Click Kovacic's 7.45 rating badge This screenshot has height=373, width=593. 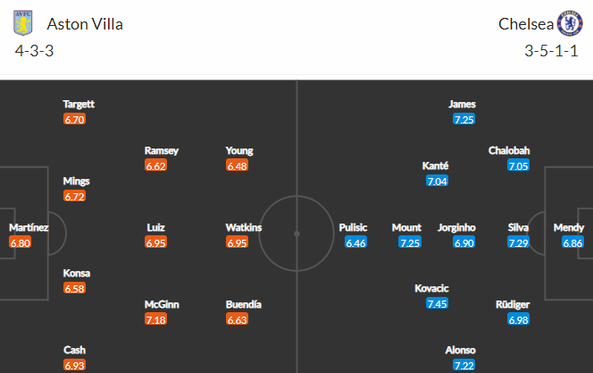[x=437, y=304]
